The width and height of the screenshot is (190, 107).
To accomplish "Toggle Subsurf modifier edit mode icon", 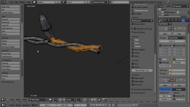I will [174, 80].
